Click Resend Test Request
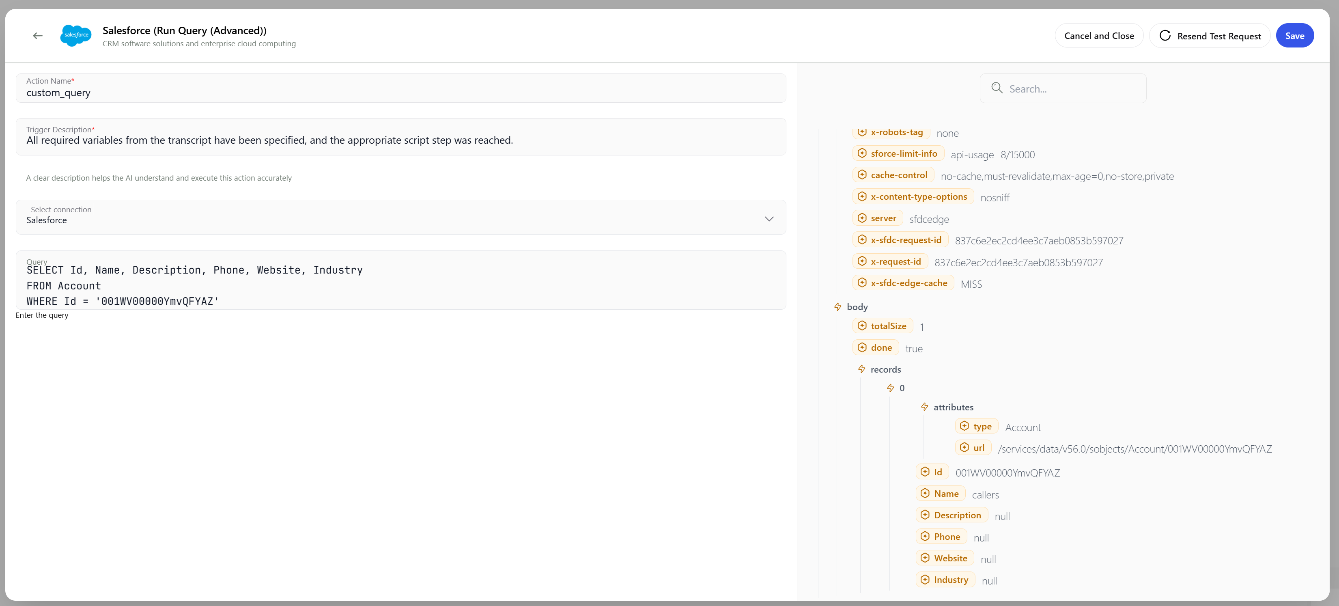The height and width of the screenshot is (606, 1339). click(x=1210, y=35)
